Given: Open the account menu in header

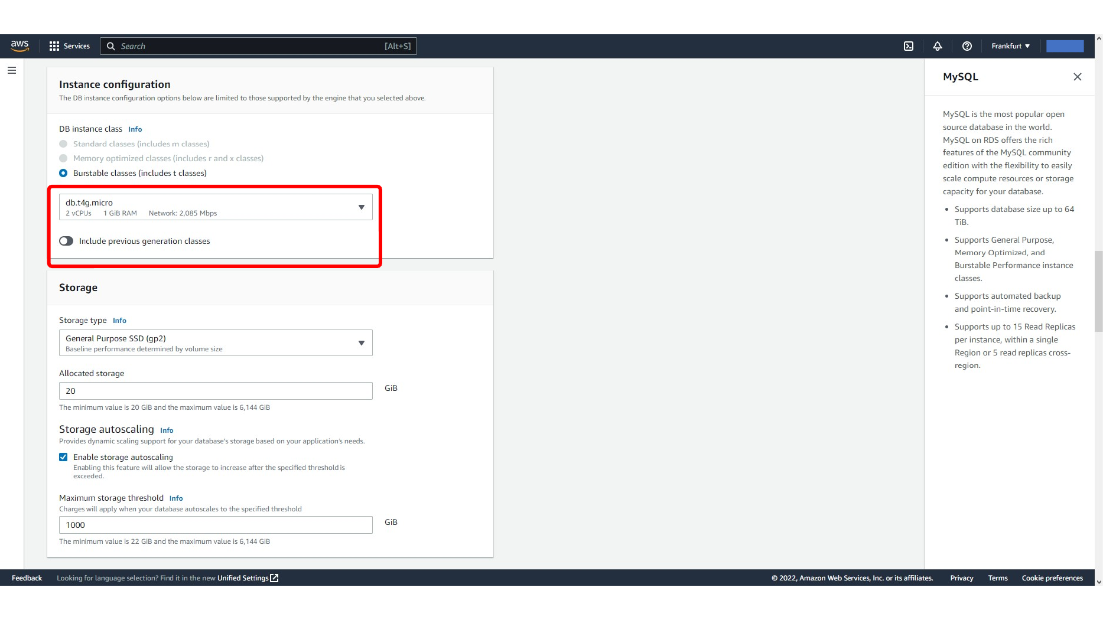Looking at the screenshot, I should 1065,46.
